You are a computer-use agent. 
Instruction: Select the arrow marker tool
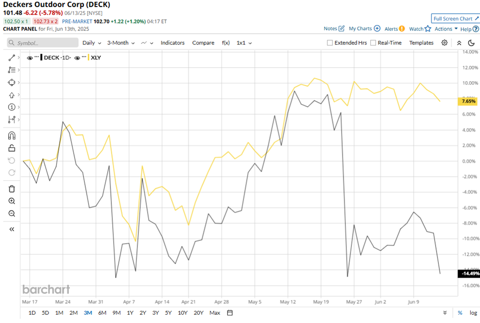tap(12, 95)
